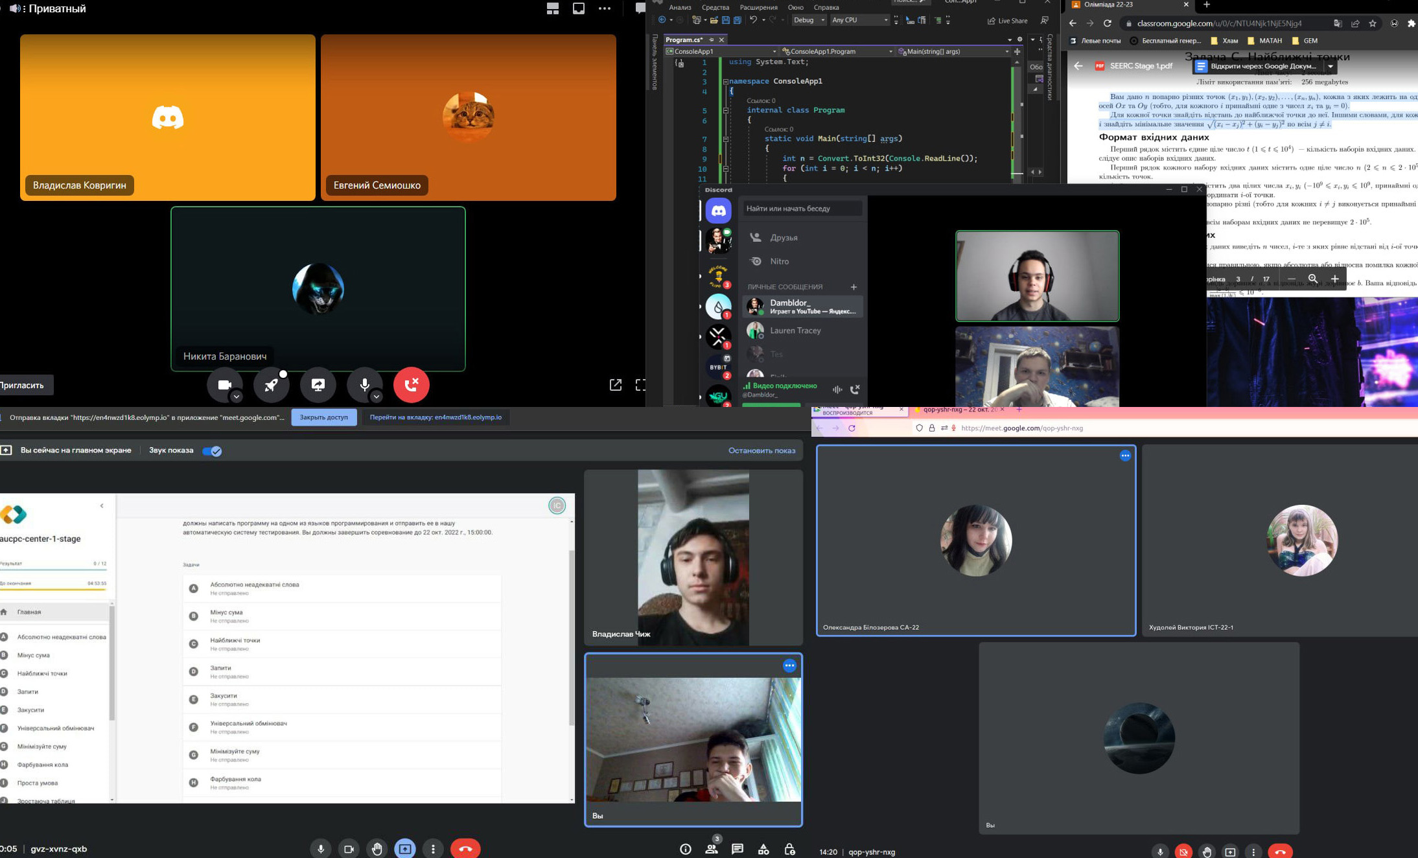Viewport: 1418px width, 858px height.
Task: Open the three-dot menu in the Приватный header
Action: click(605, 8)
